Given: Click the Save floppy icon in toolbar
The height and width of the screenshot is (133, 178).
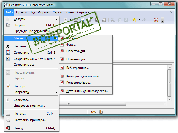Looking at the screenshot, I should click(82, 20).
